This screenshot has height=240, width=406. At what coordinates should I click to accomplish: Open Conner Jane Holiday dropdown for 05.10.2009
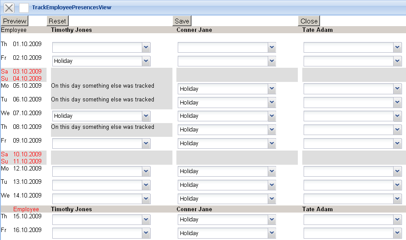(271, 89)
